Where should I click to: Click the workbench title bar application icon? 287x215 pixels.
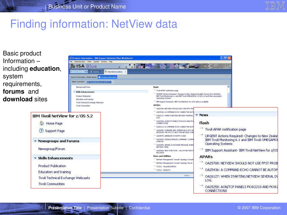71,58
